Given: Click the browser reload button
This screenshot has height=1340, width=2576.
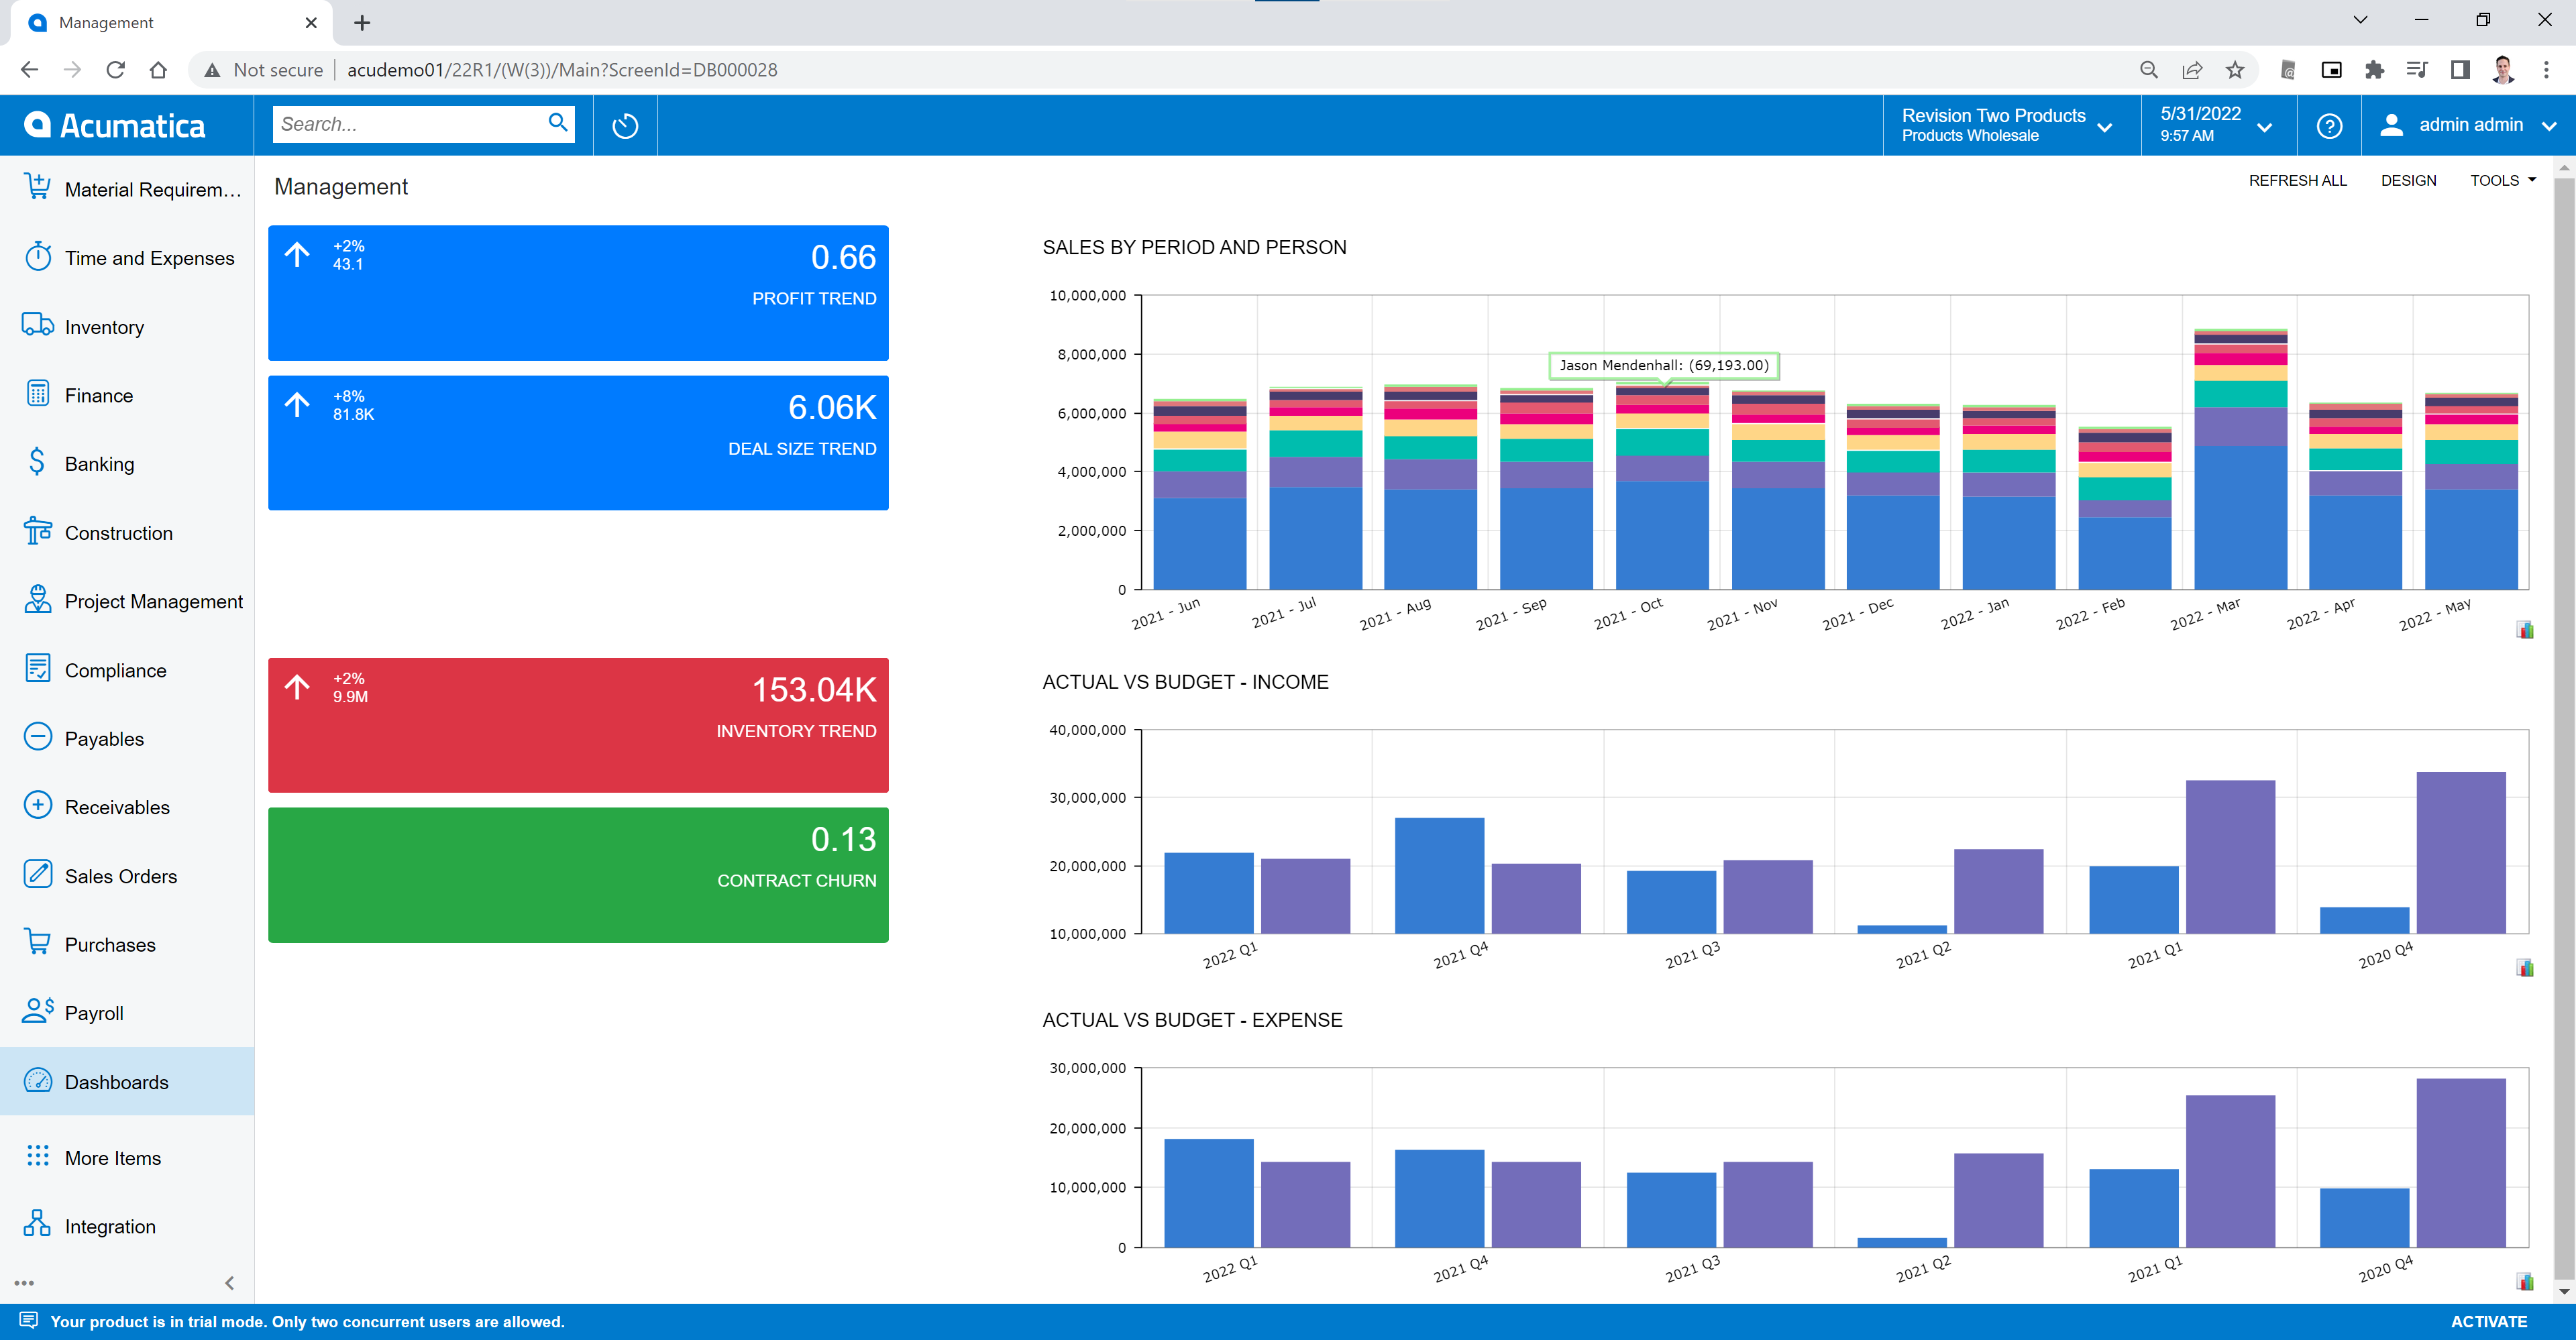Looking at the screenshot, I should [x=115, y=70].
